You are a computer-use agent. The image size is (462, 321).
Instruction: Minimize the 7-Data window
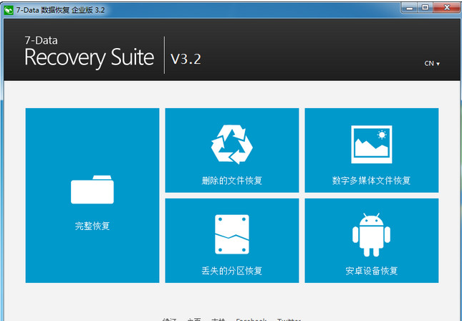pyautogui.click(x=410, y=8)
